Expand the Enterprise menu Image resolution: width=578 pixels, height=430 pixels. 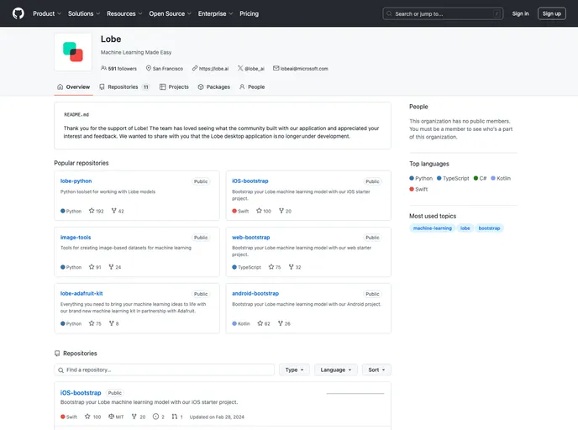click(215, 13)
